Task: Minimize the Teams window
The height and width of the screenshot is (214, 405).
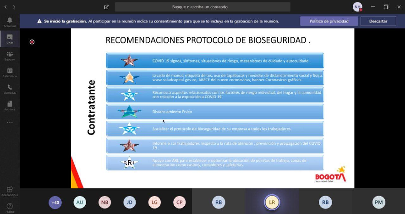Action: (373, 7)
